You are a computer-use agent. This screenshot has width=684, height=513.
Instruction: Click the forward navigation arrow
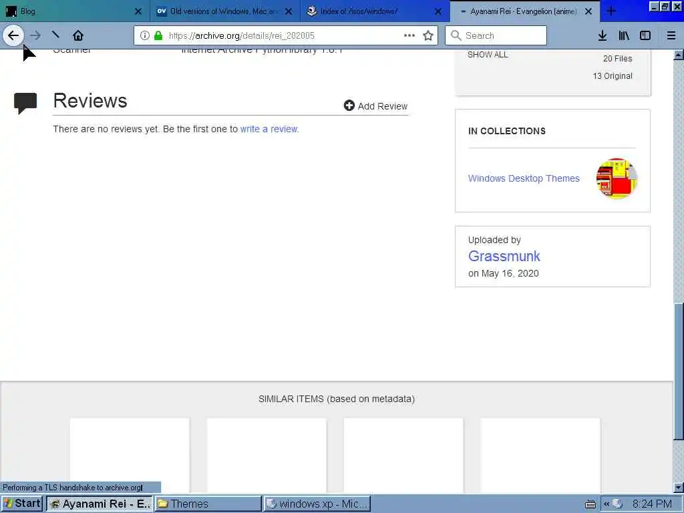click(x=36, y=35)
